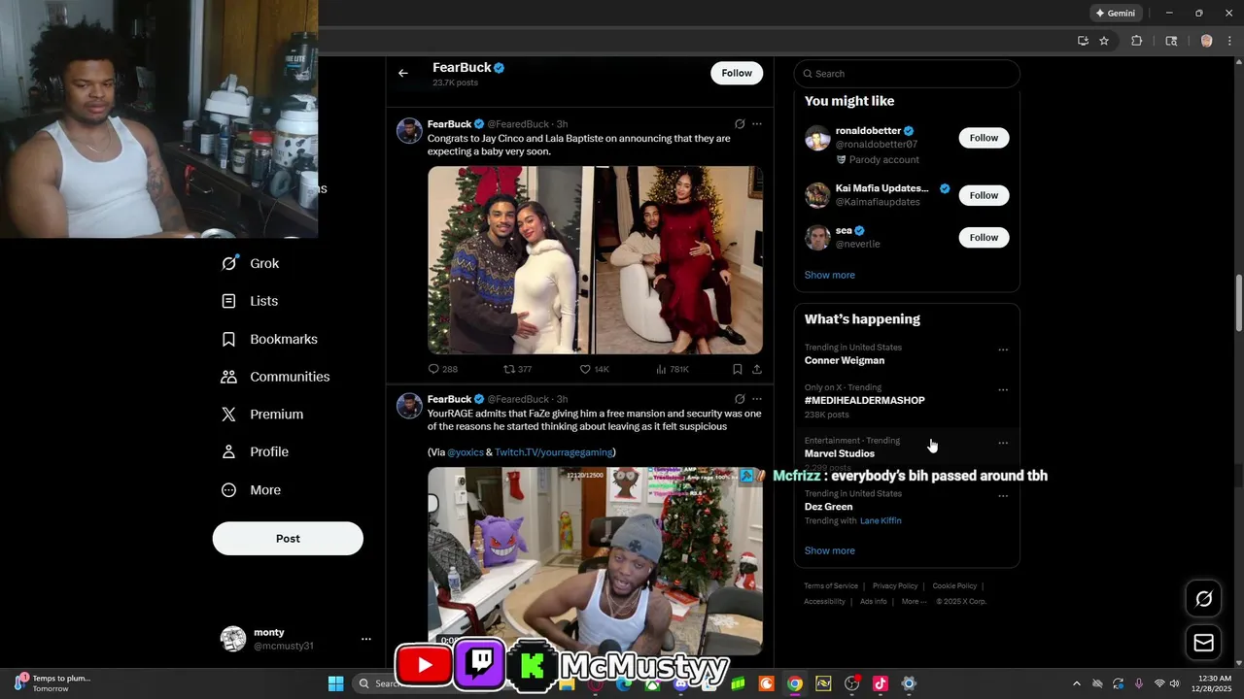Open Marvel Studios trending topic
Viewport: 1244px width, 699px height.
click(x=839, y=453)
